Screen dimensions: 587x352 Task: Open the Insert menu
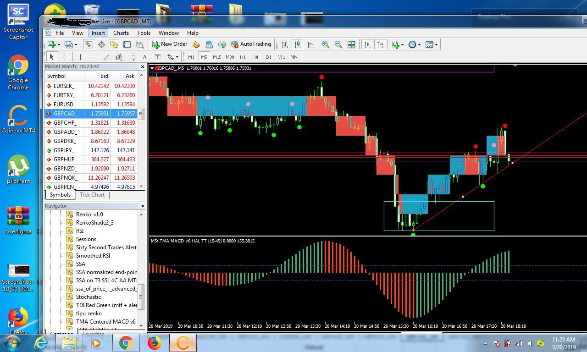tap(98, 33)
